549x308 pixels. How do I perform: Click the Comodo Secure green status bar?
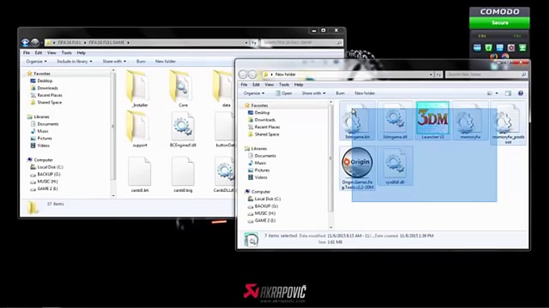click(x=499, y=23)
